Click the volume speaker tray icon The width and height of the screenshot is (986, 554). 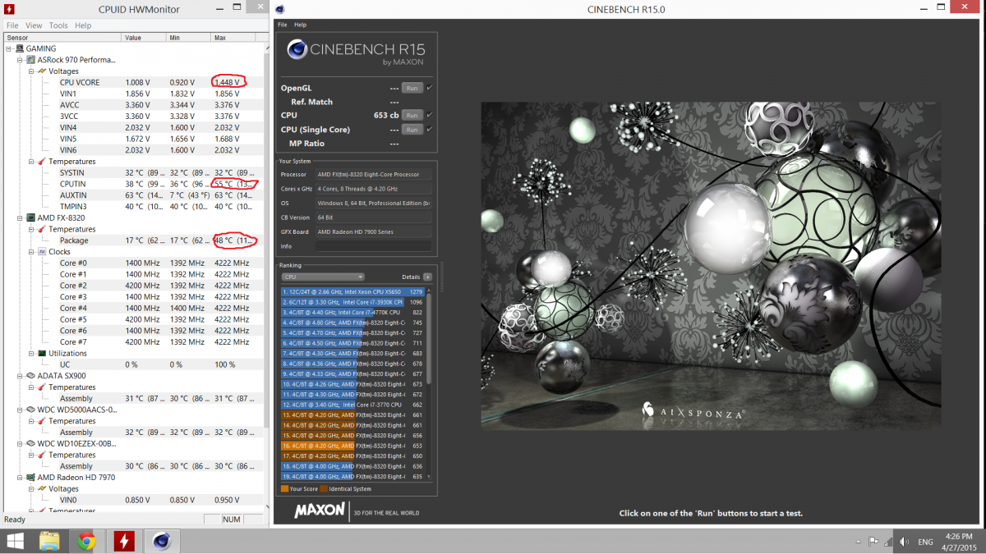(904, 542)
